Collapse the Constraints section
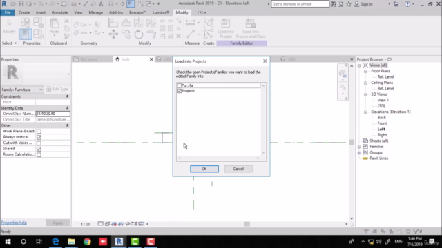Screen dimensions: 442x248 (67, 96)
